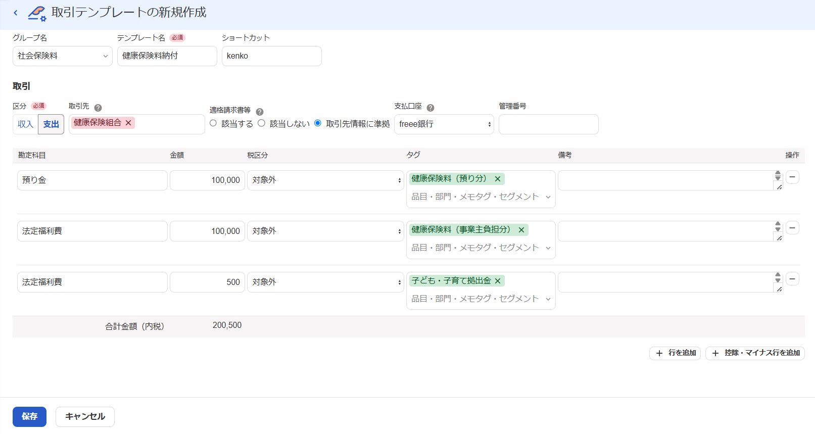Image resolution: width=815 pixels, height=434 pixels.
Task: Go back using the left chevron arrow
Action: pyautogui.click(x=16, y=13)
